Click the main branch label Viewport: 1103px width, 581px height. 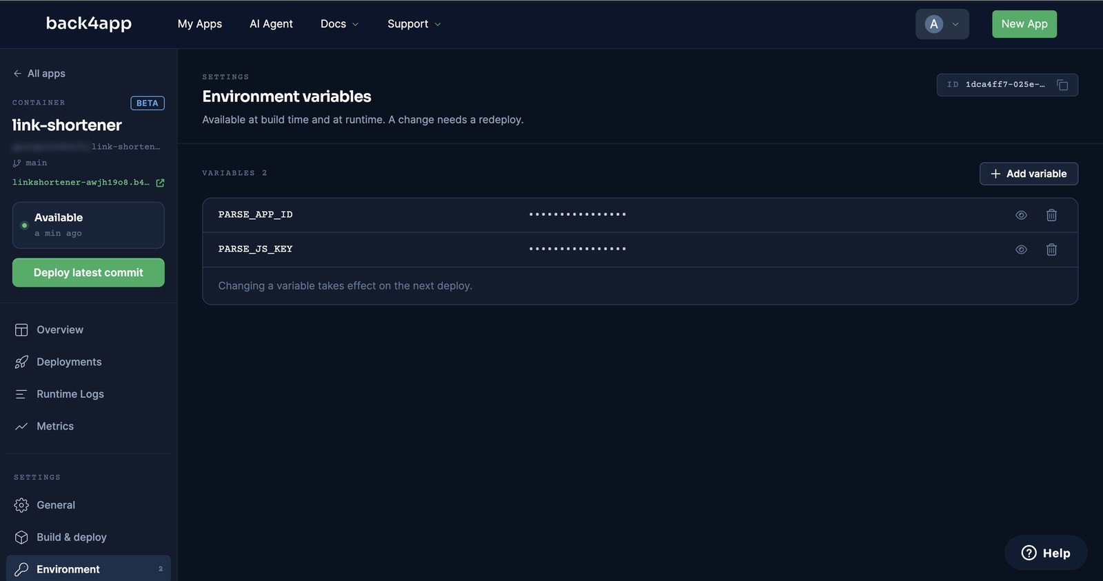tap(37, 163)
